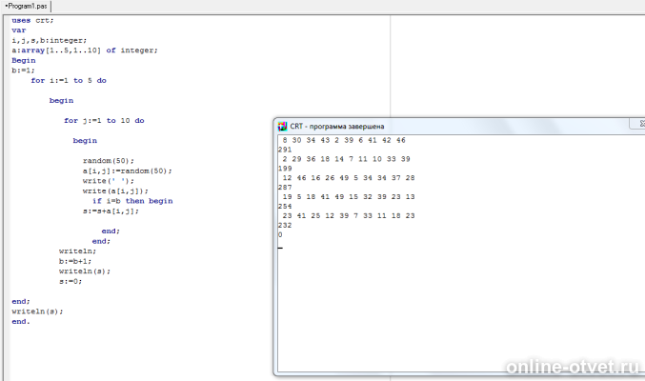
Task: Click the 'if i=b then begin' line
Action: point(132,201)
